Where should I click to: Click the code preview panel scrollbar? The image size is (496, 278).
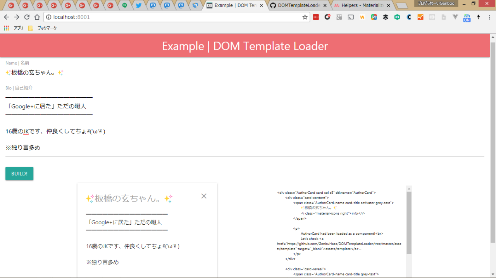(x=409, y=224)
